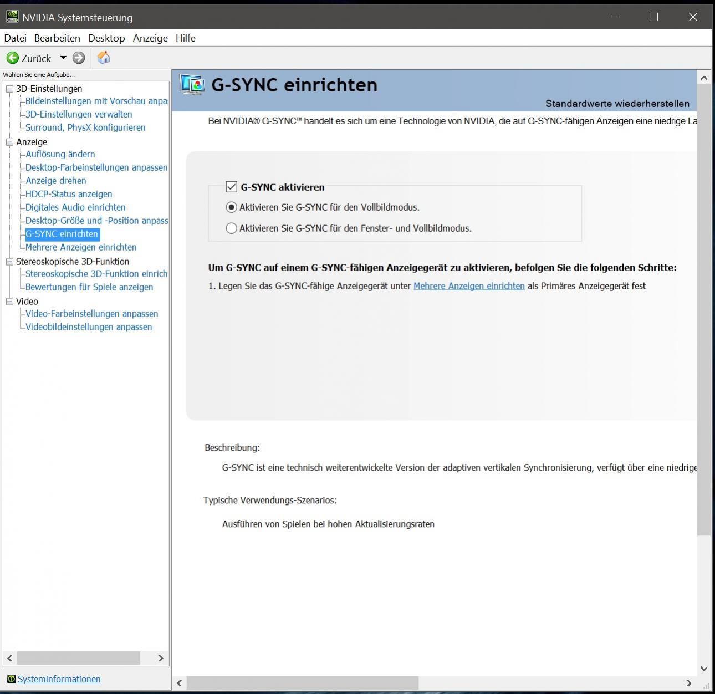
Task: Open HDCP-Status anzeigen
Action: pyautogui.click(x=69, y=194)
